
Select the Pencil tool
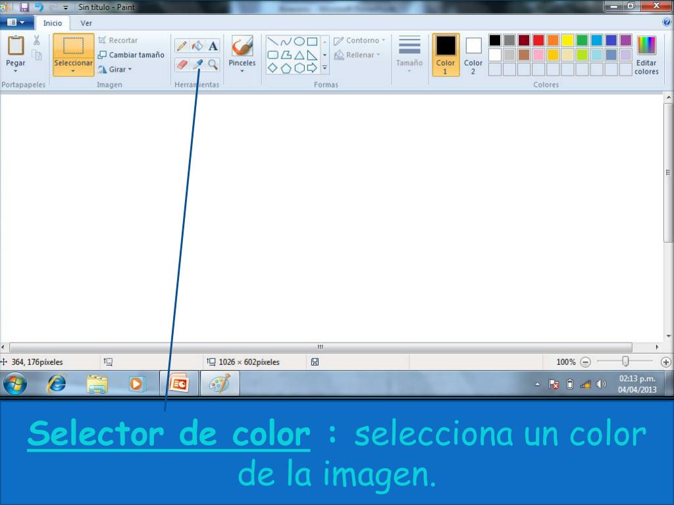pos(182,45)
